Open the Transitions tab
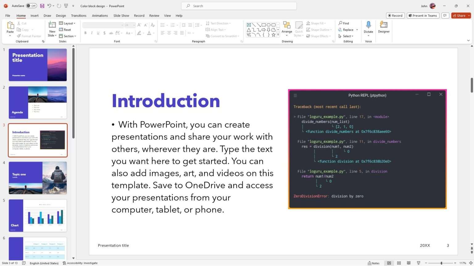474x266 pixels. pos(79,16)
